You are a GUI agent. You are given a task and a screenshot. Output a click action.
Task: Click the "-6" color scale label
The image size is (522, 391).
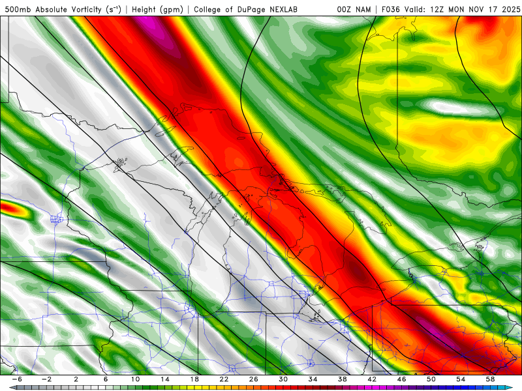click(x=17, y=379)
